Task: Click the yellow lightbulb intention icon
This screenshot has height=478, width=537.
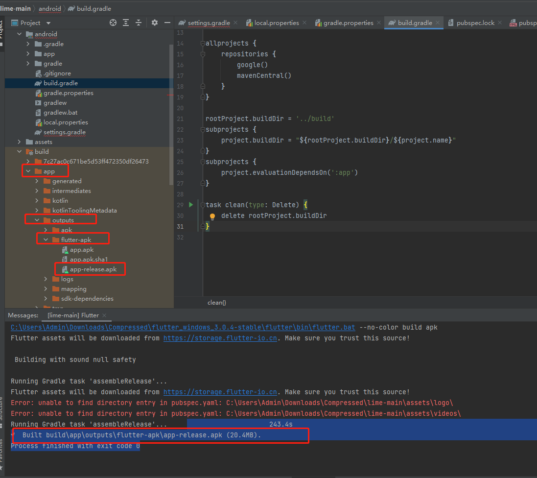Action: pyautogui.click(x=212, y=216)
